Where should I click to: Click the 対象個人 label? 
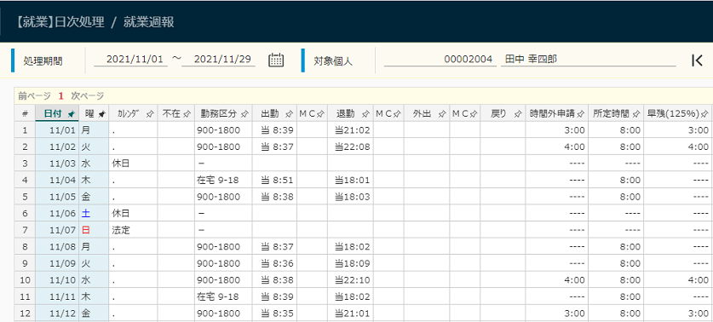pos(333,61)
